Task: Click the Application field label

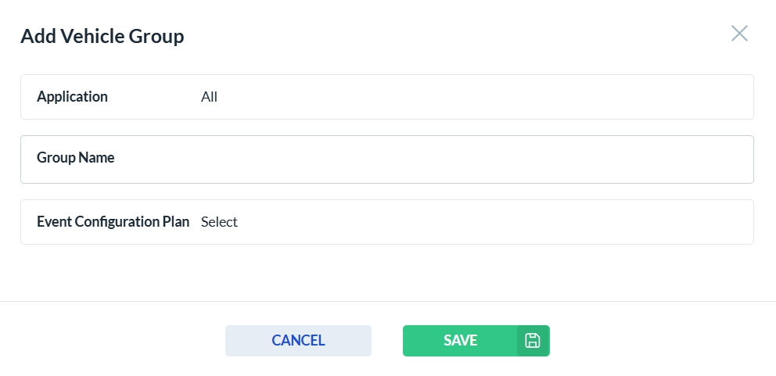Action: 72,97
